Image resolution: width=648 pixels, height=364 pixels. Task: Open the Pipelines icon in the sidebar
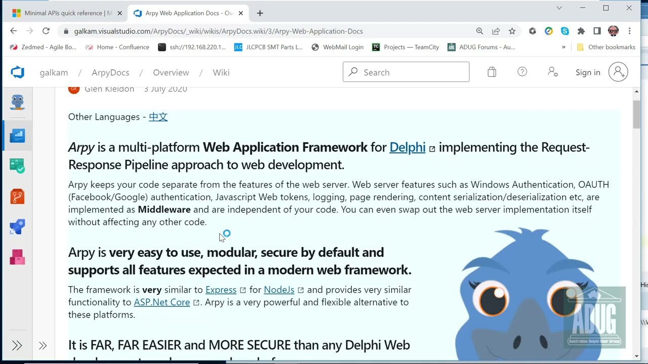[17, 226]
